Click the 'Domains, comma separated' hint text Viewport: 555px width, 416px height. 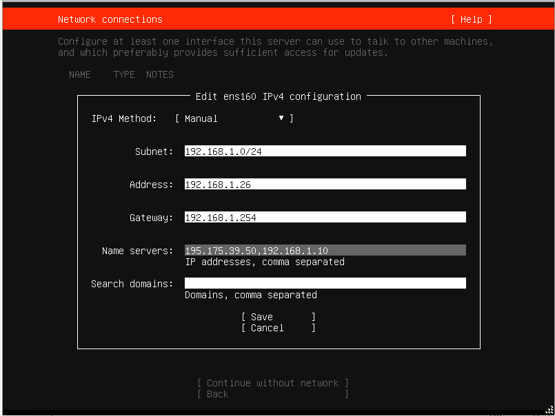point(251,295)
